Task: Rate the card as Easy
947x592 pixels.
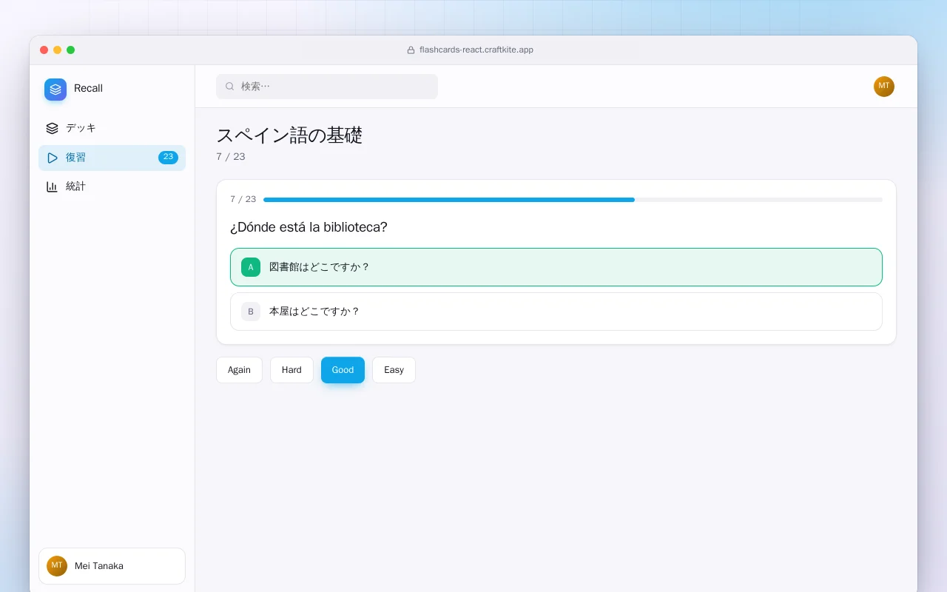Action: pyautogui.click(x=394, y=370)
